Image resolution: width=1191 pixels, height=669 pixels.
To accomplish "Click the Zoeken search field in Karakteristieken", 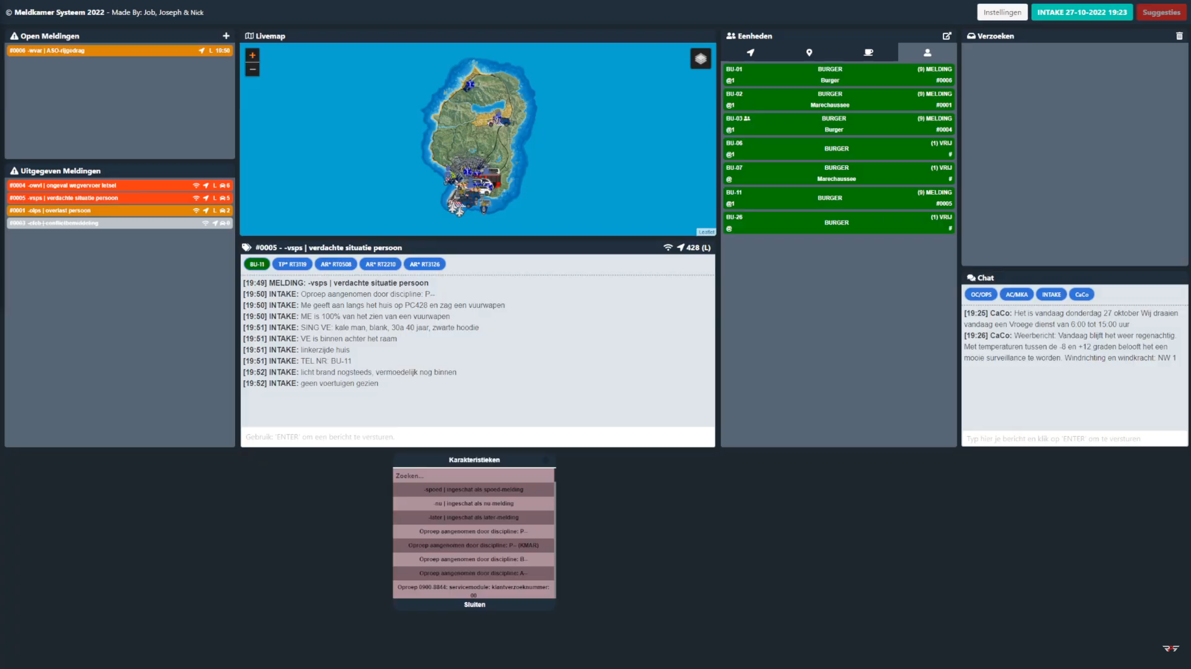I will coord(474,476).
